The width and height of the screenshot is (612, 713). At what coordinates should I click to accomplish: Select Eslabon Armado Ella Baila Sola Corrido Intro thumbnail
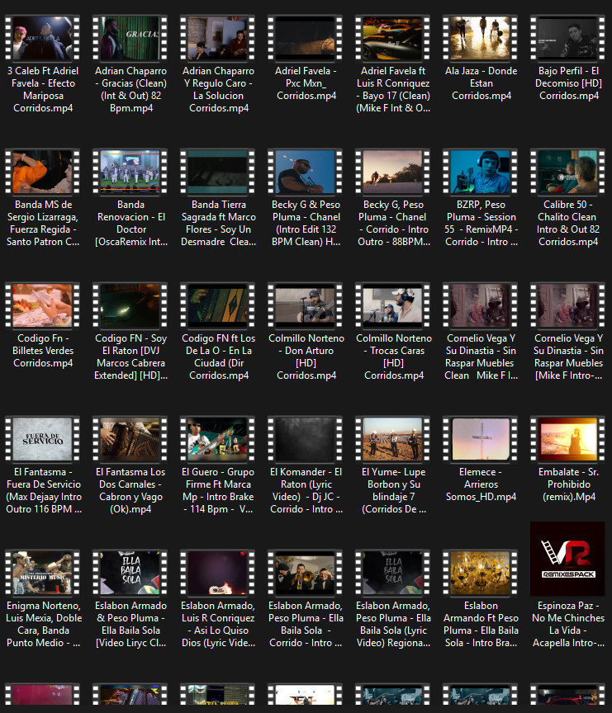tap(306, 573)
